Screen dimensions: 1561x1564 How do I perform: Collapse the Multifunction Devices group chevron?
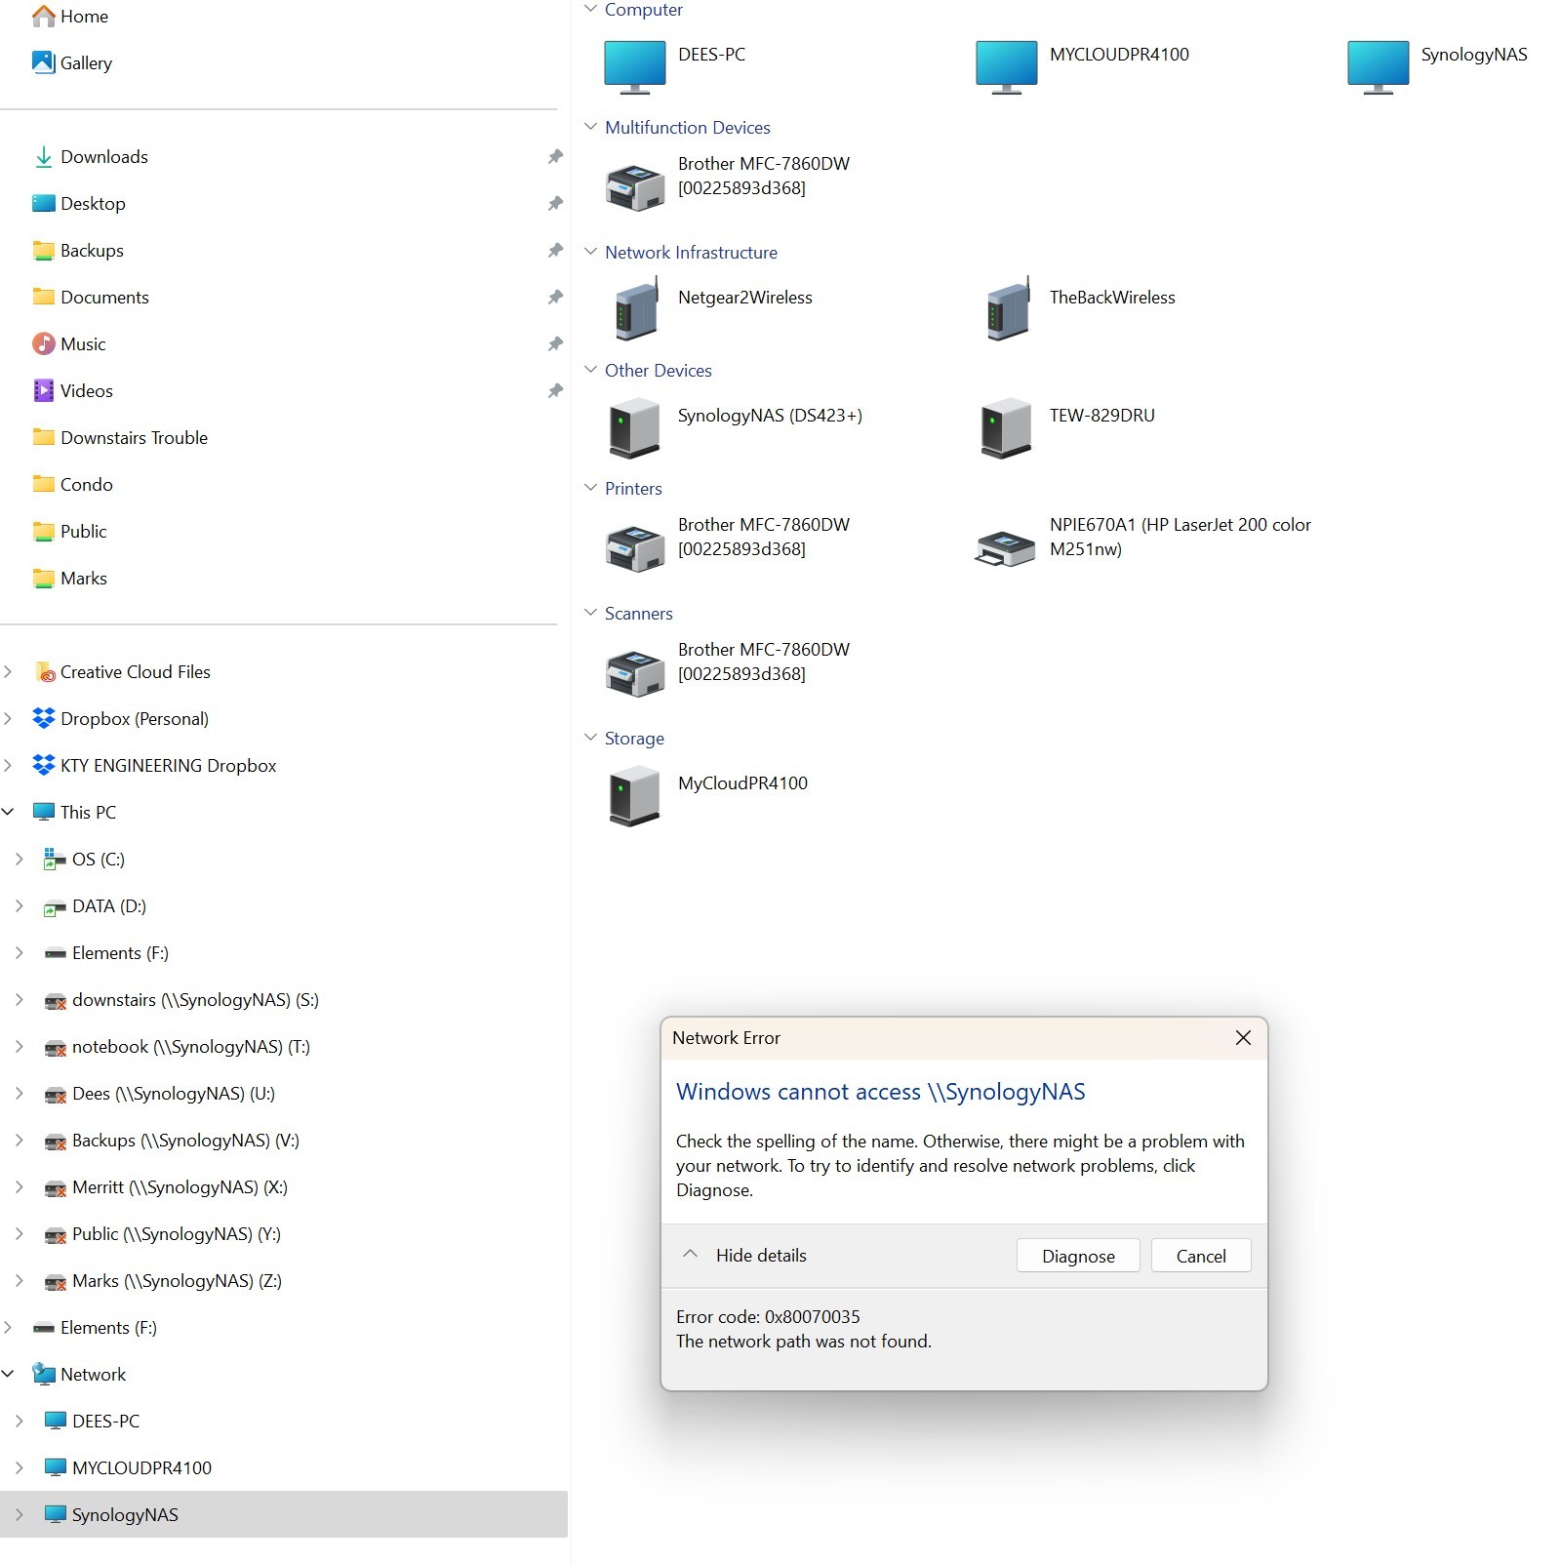pos(590,127)
